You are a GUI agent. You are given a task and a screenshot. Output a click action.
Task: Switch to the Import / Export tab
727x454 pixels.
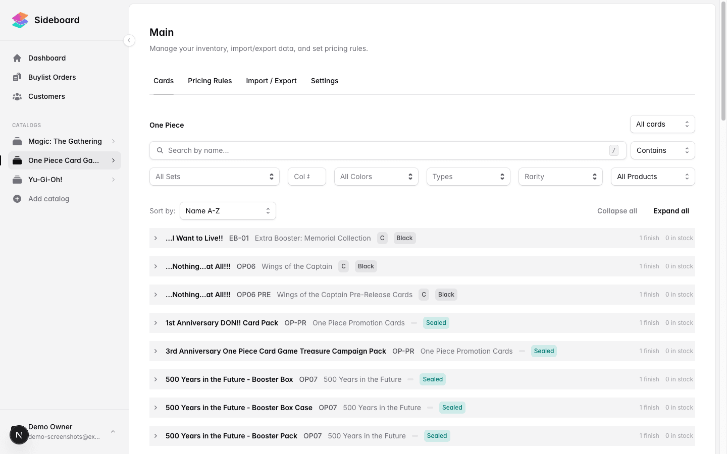click(x=271, y=81)
